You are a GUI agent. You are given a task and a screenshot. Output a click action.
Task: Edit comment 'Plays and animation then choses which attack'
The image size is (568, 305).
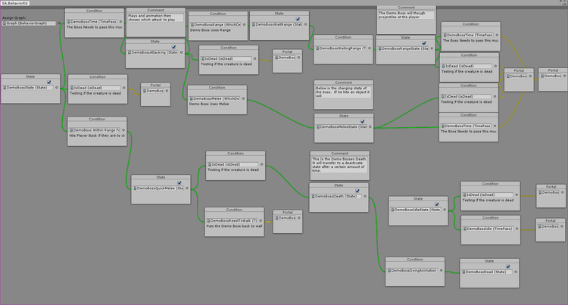[x=156, y=18]
